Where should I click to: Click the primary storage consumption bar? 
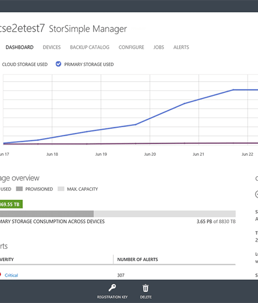[118, 214]
